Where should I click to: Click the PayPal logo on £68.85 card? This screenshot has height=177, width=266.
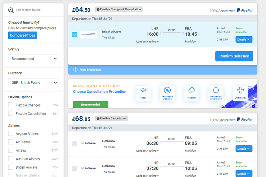245,120
